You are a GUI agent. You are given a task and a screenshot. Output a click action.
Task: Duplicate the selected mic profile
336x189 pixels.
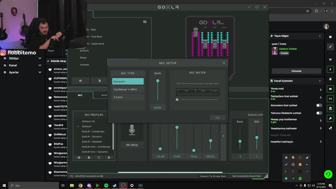coord(99,157)
